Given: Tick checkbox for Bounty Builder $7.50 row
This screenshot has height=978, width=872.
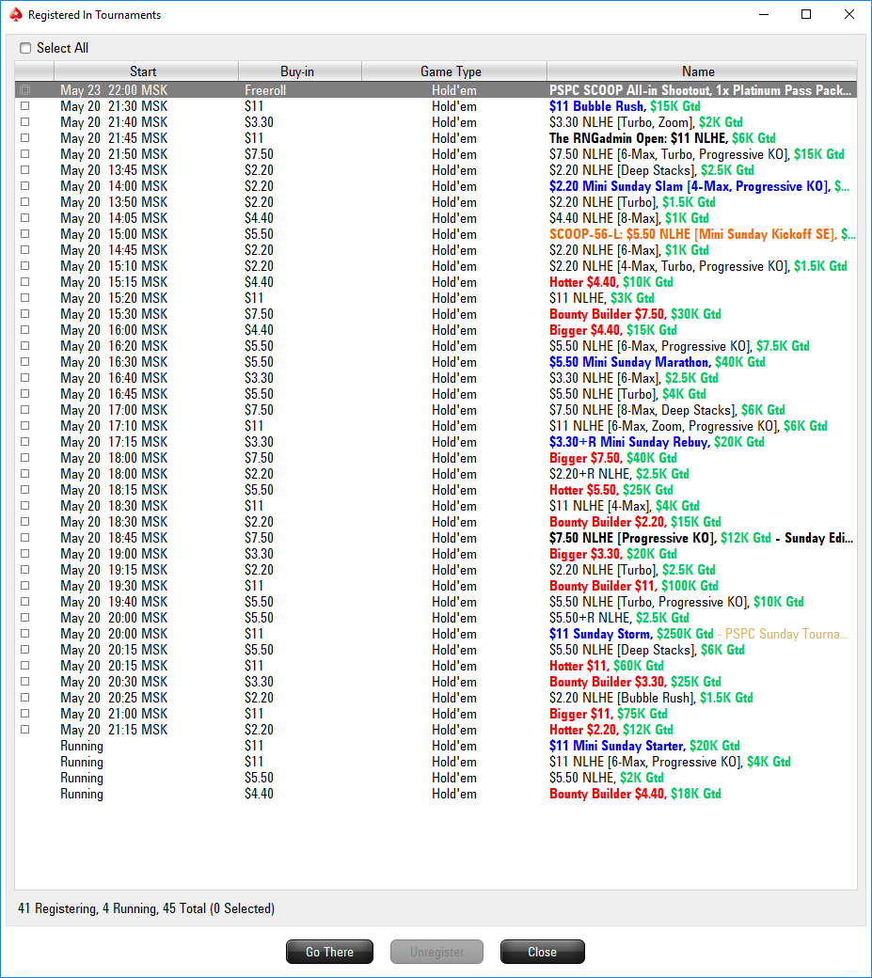Looking at the screenshot, I should tap(25, 314).
